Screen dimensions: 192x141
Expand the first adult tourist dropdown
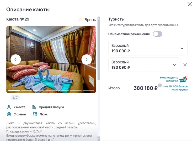[x=148, y=48]
